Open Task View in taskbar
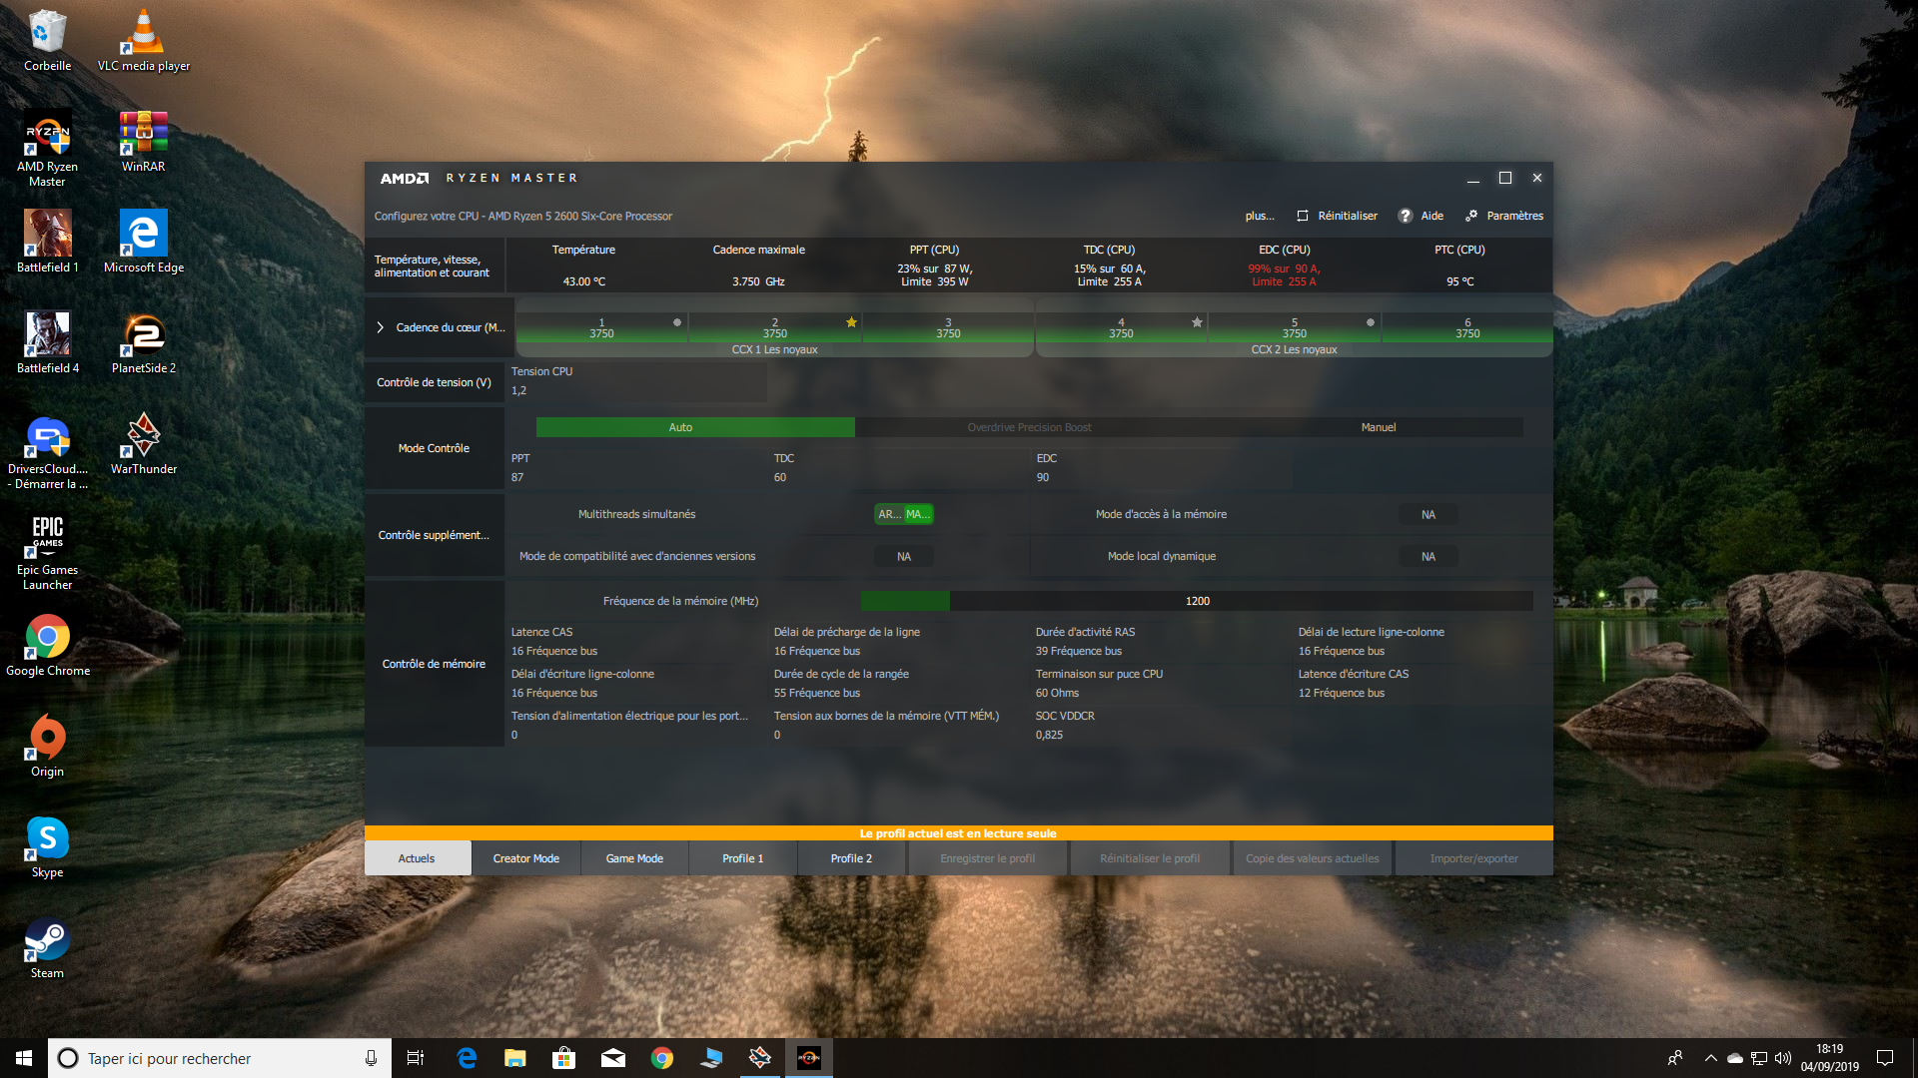This screenshot has width=1918, height=1078. click(x=416, y=1058)
